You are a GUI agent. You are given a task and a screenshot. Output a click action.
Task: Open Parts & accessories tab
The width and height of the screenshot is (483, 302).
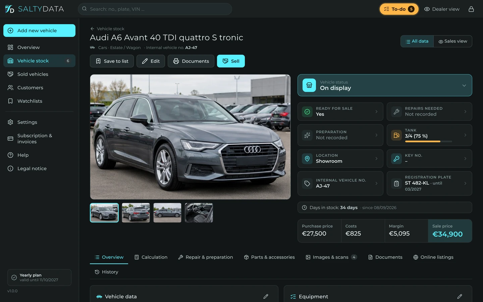click(269, 257)
